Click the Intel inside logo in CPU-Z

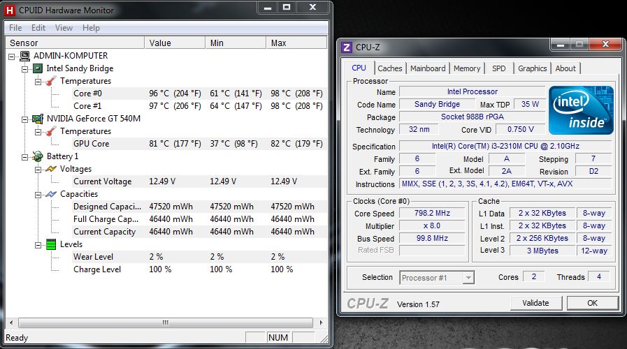click(x=581, y=110)
